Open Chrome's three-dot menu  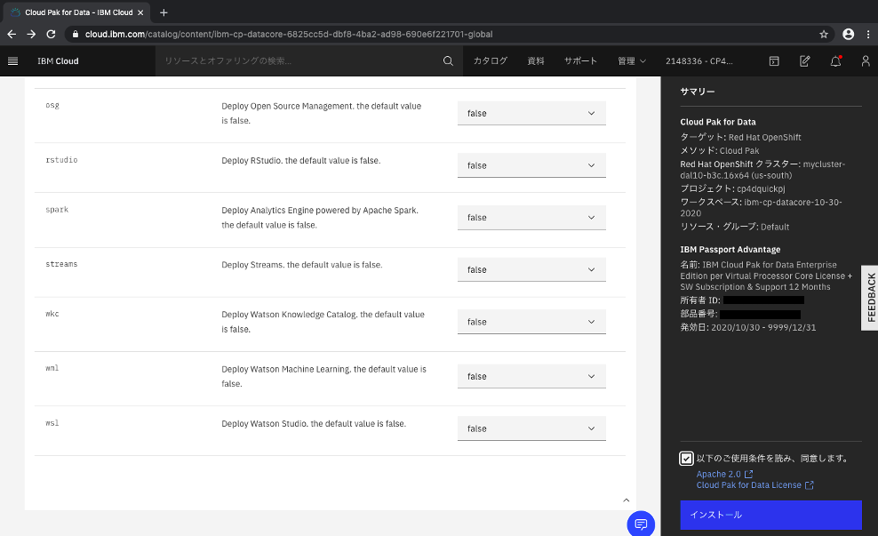(x=868, y=34)
